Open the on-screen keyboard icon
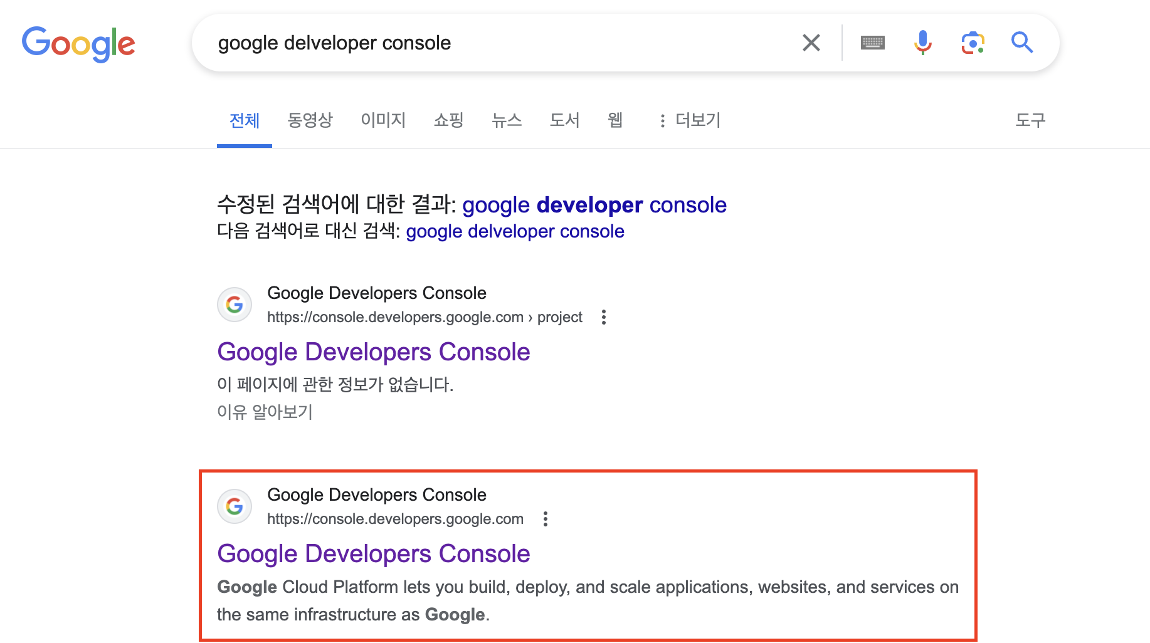Image resolution: width=1150 pixels, height=643 pixels. 873,43
